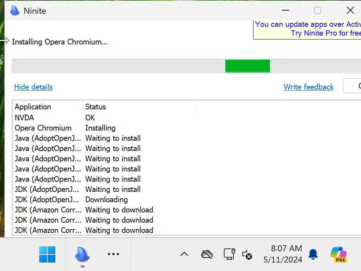The height and width of the screenshot is (271, 361).
Task: Click the green installation progress bar
Action: click(x=247, y=66)
